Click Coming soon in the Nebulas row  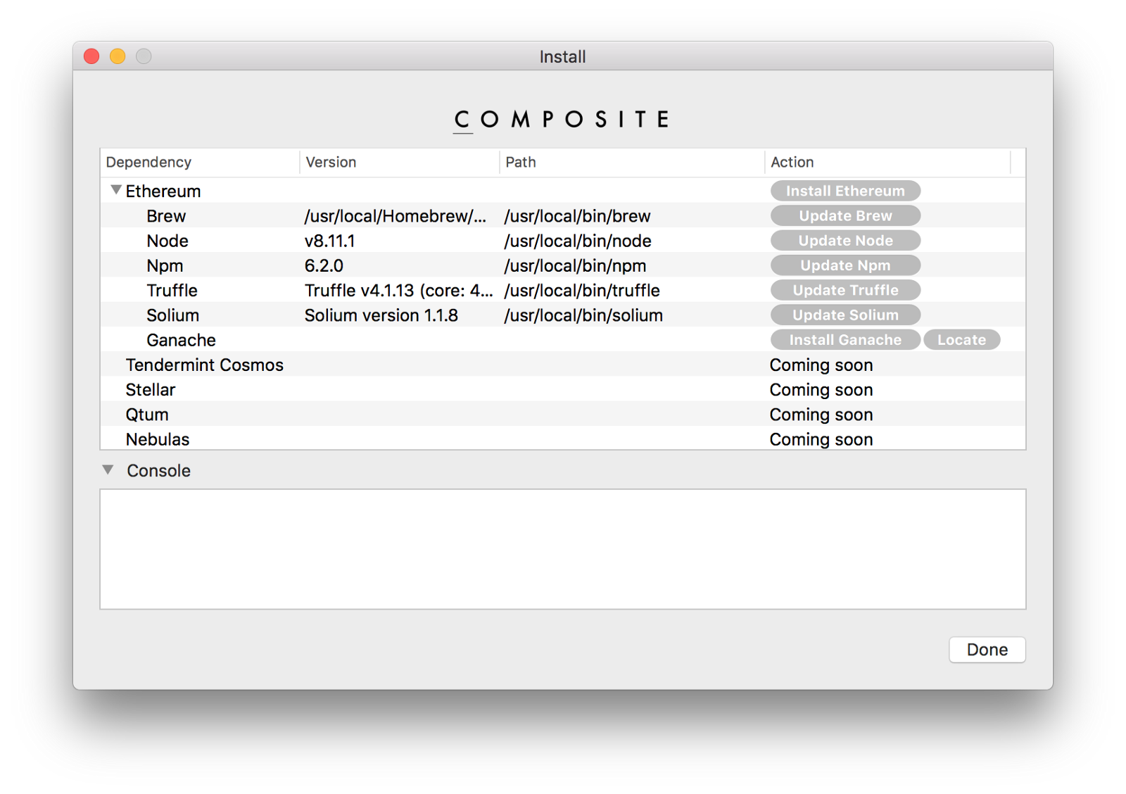tap(821, 439)
